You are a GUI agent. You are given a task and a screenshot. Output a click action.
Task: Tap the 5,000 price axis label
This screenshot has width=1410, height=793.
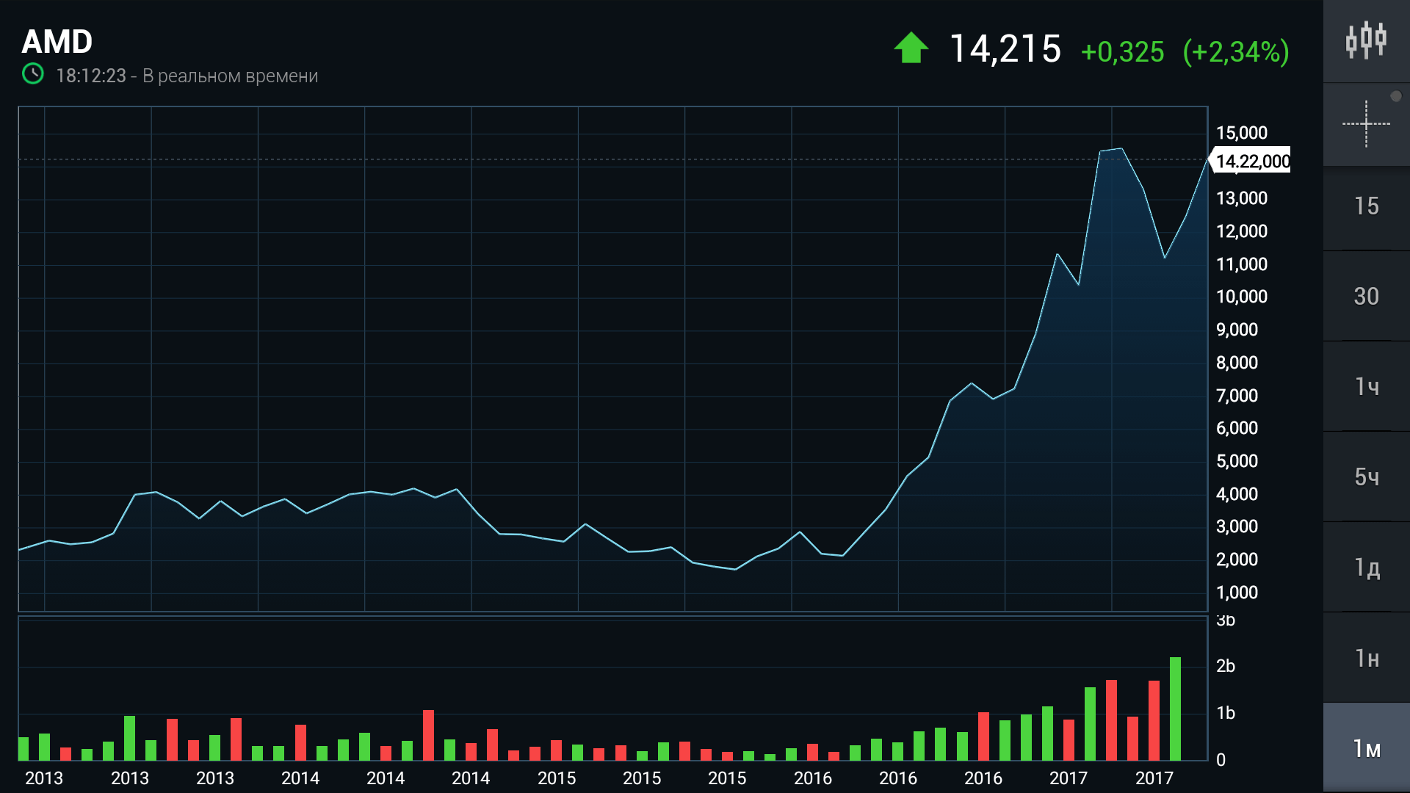pos(1237,461)
